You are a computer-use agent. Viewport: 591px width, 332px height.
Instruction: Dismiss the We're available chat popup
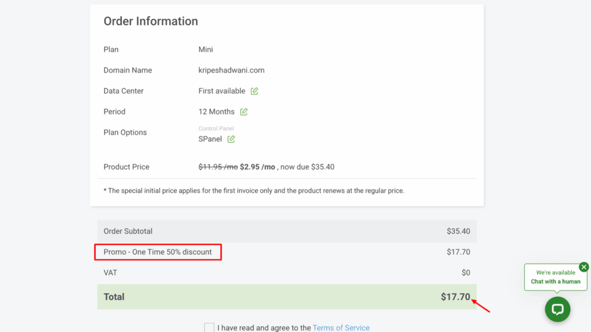[583, 267]
